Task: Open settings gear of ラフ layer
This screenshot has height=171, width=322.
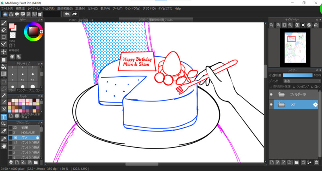Action: [315, 105]
